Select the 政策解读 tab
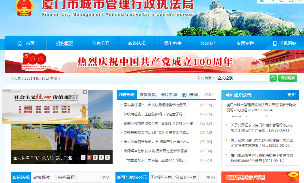This screenshot has width=304, height=183. coord(42,177)
